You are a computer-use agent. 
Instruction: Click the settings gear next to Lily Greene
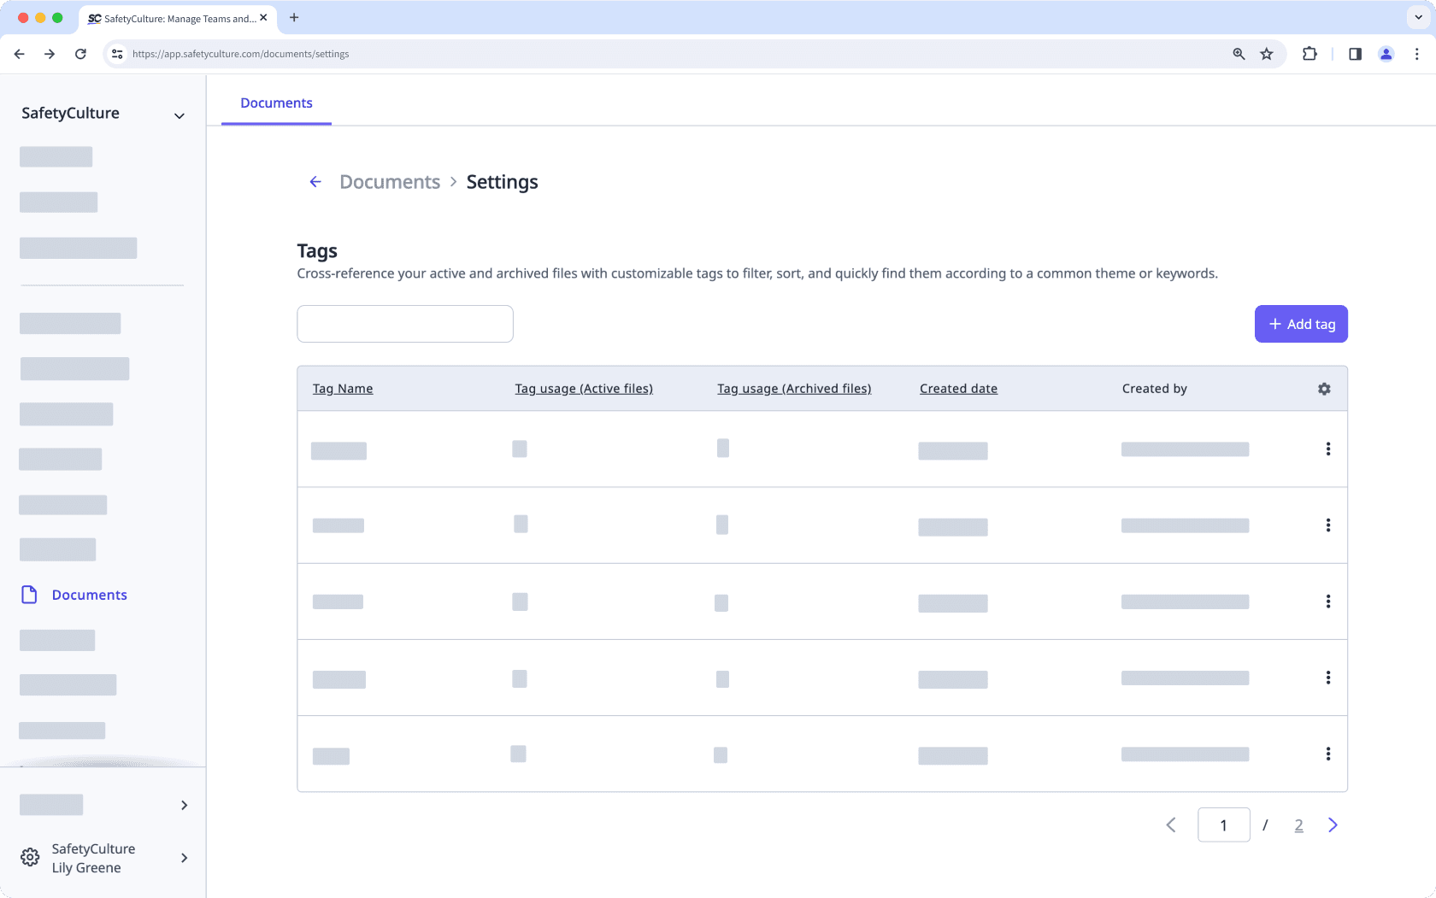30,858
